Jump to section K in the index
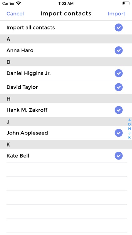 (x=129, y=137)
